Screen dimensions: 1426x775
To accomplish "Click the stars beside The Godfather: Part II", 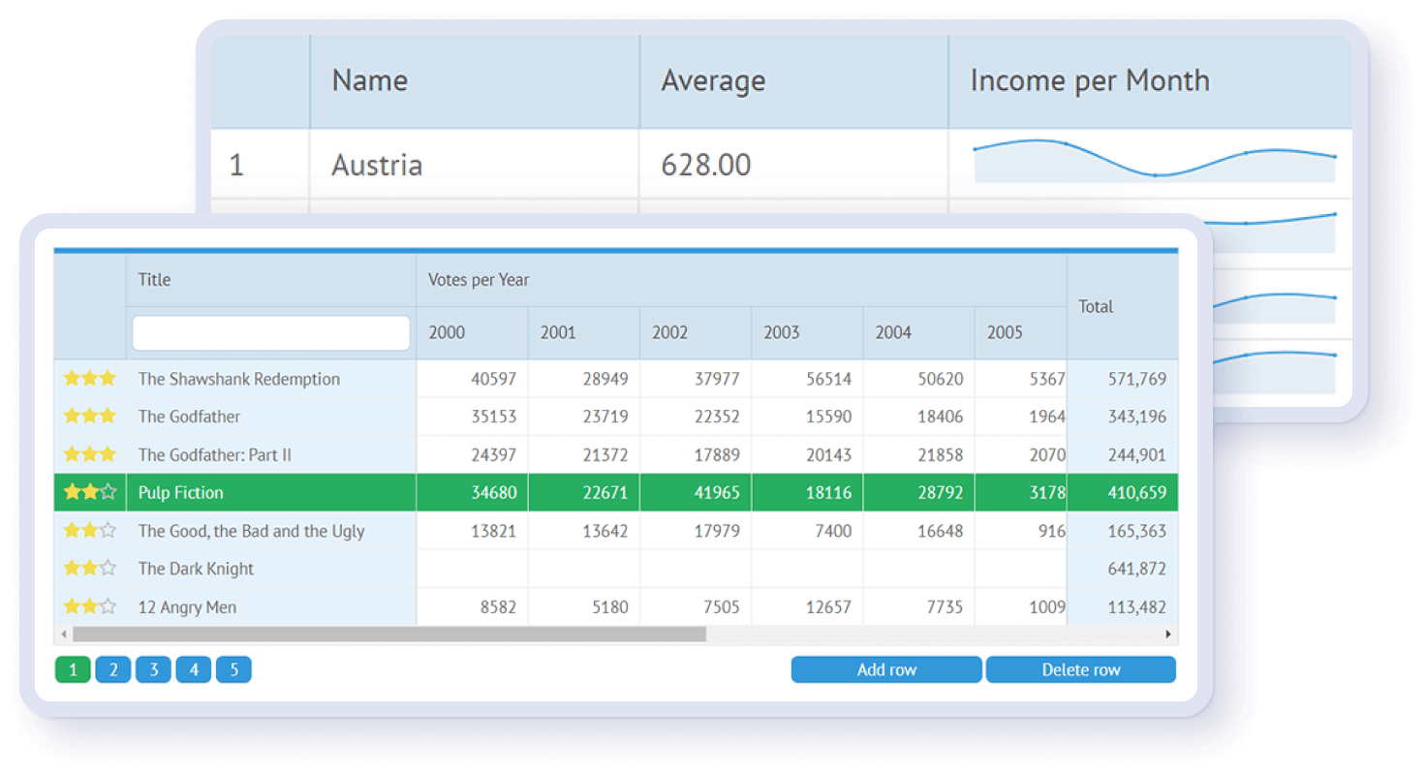I will click(x=89, y=454).
